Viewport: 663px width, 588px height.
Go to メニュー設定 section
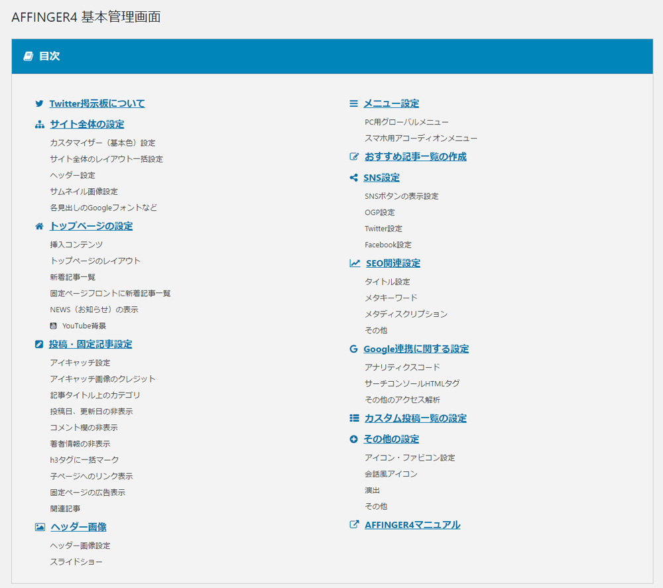[x=391, y=103]
